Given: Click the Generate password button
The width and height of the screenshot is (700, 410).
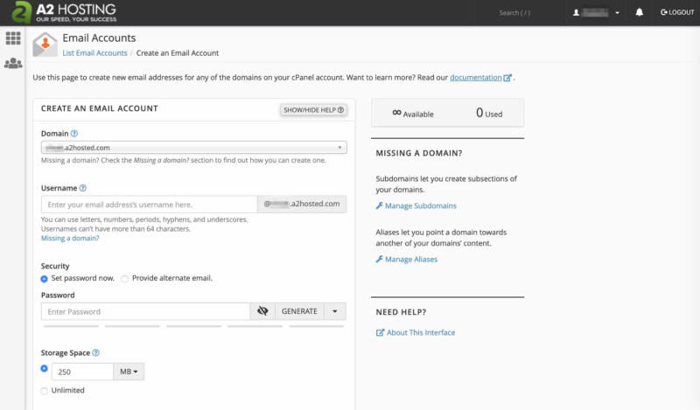Looking at the screenshot, I should [299, 311].
